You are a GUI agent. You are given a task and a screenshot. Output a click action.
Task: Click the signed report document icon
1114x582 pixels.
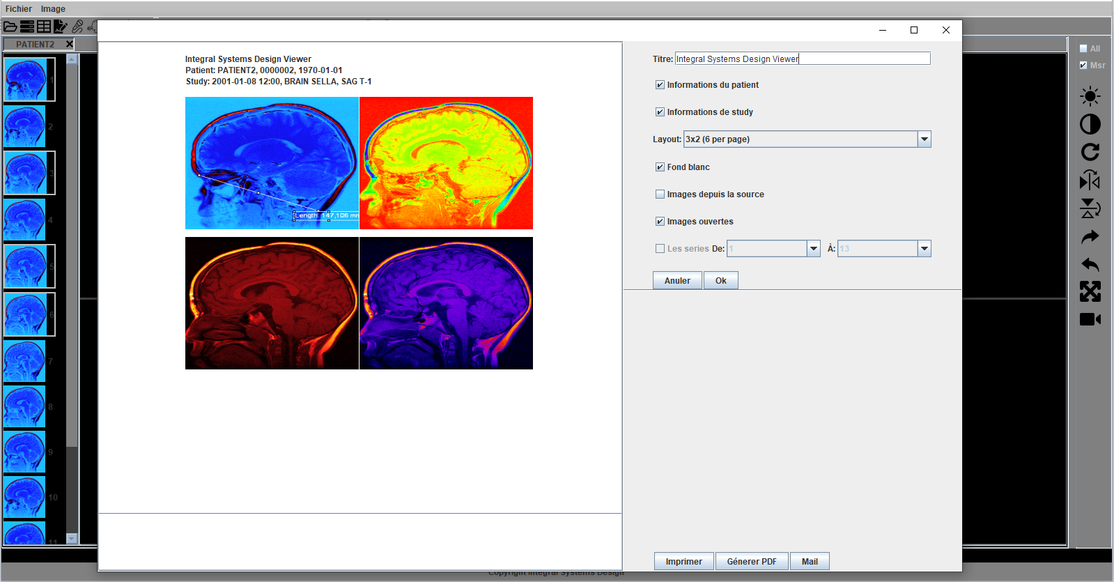tap(61, 26)
